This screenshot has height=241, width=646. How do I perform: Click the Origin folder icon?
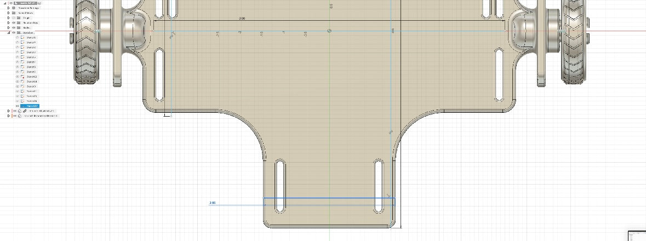pyautogui.click(x=18, y=18)
